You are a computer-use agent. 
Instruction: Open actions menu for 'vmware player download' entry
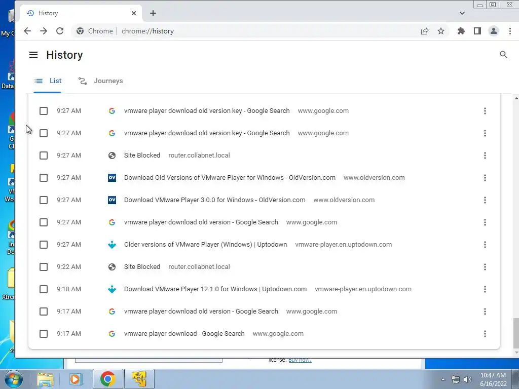coord(485,334)
